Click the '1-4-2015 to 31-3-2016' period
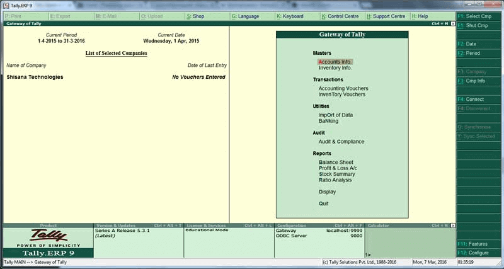Viewport: 504px width, 269px height. tap(61, 41)
